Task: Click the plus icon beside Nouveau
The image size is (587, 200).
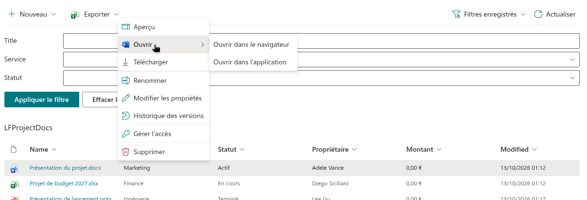Action: [12, 14]
